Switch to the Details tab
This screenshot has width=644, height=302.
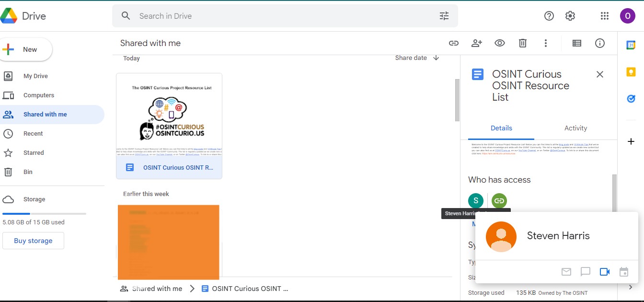(501, 128)
